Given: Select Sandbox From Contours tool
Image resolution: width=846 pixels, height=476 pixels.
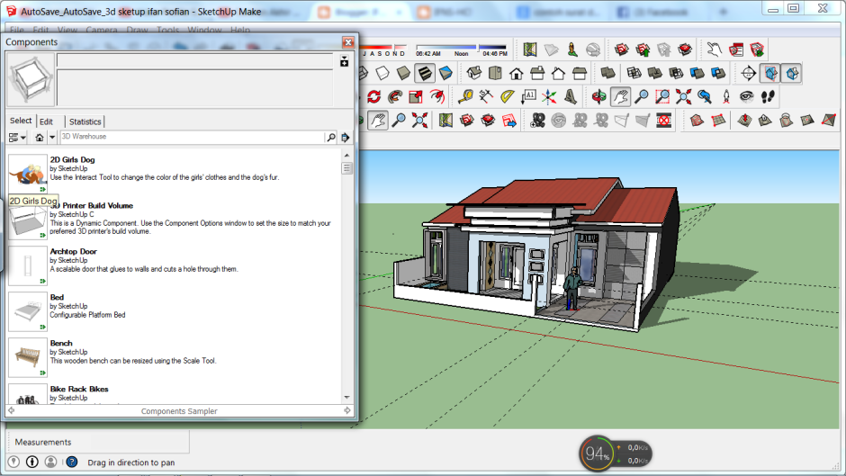Looking at the screenshot, I should [x=697, y=121].
